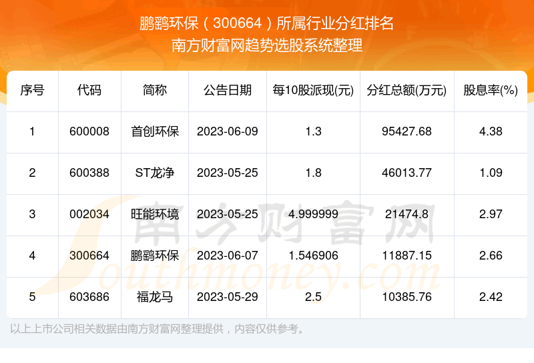Viewport: 534px width, 363px height.
Task: Select stock code 603686
Action: (x=89, y=297)
